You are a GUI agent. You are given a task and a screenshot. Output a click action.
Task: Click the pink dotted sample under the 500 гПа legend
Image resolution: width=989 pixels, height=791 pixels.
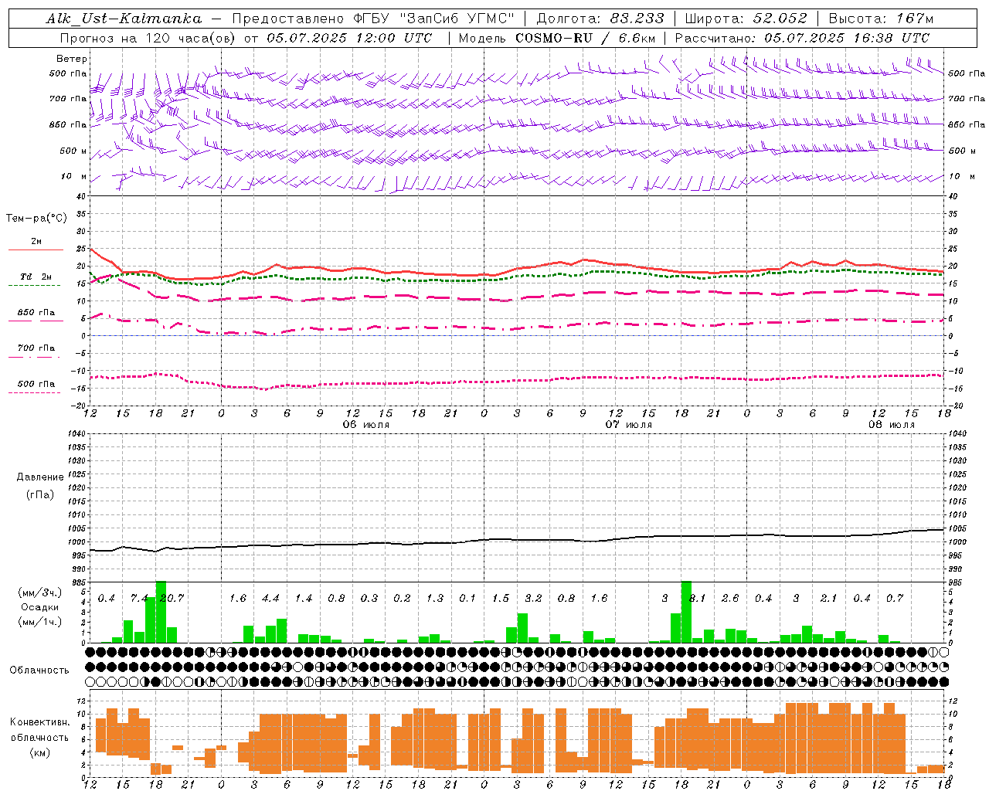tap(36, 392)
